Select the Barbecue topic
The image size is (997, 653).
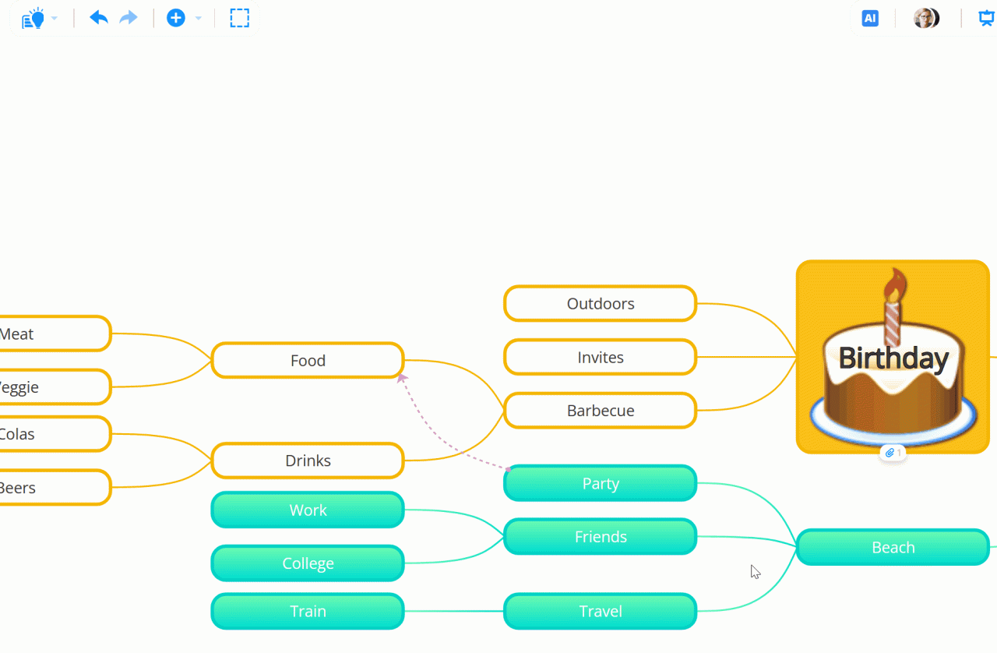coord(600,411)
